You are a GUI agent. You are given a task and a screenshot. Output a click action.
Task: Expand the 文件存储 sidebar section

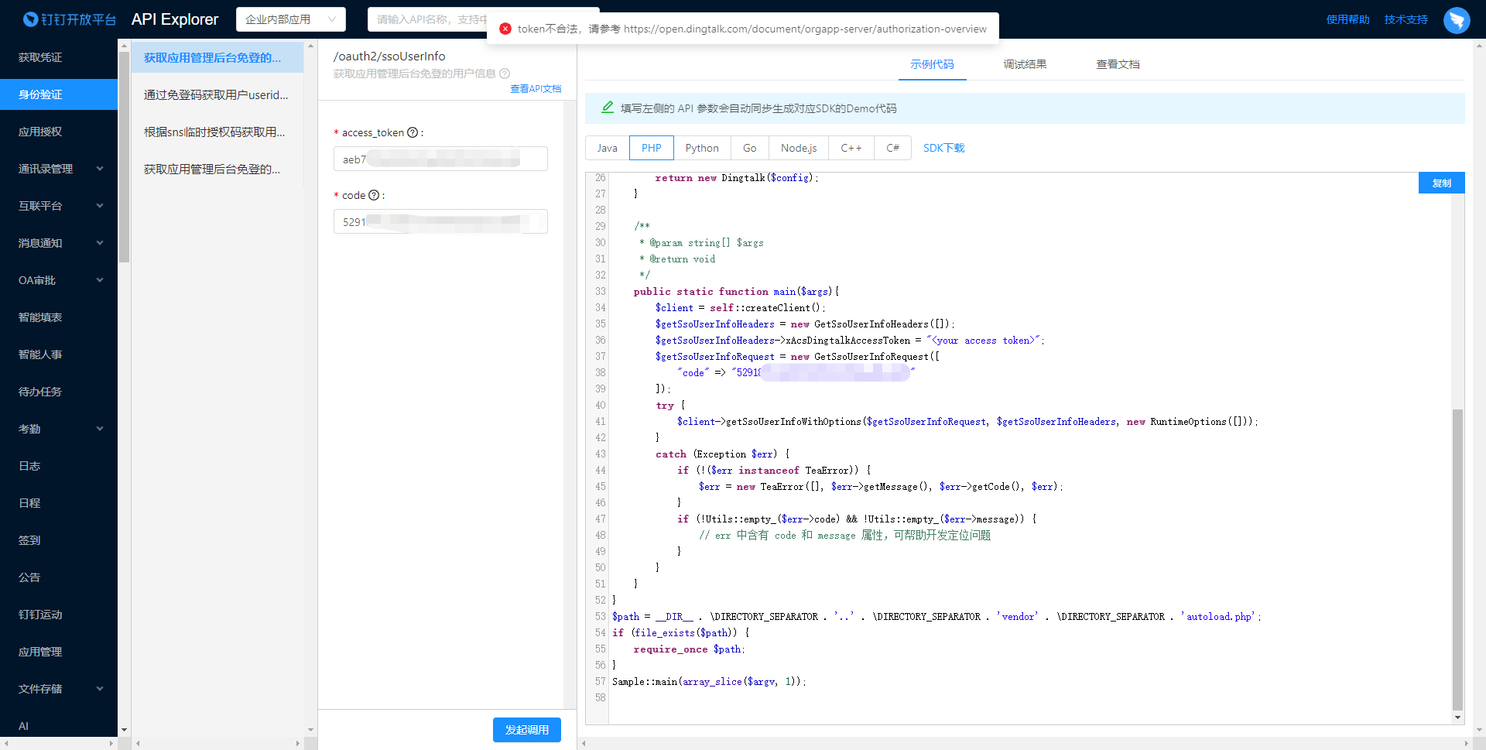click(x=59, y=689)
